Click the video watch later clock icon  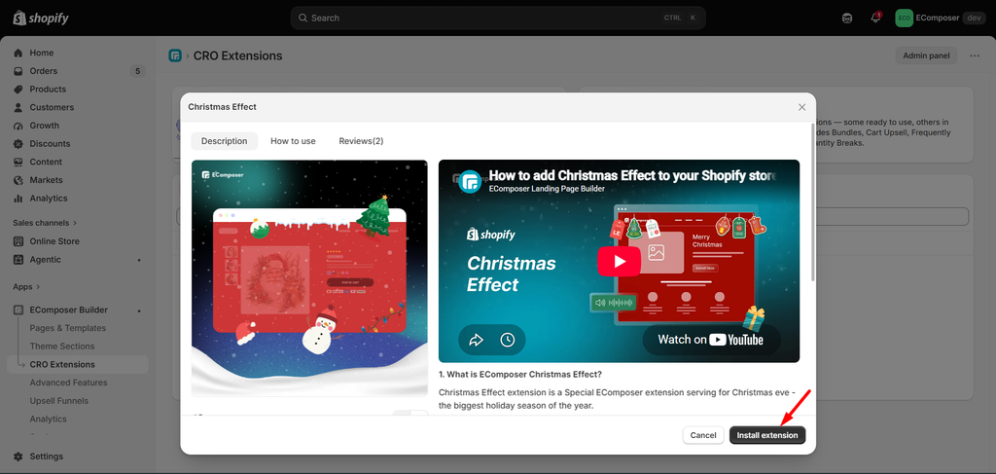point(508,340)
